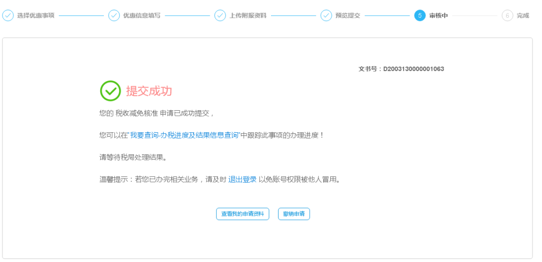Click the grey number 6 step circle

coord(507,16)
